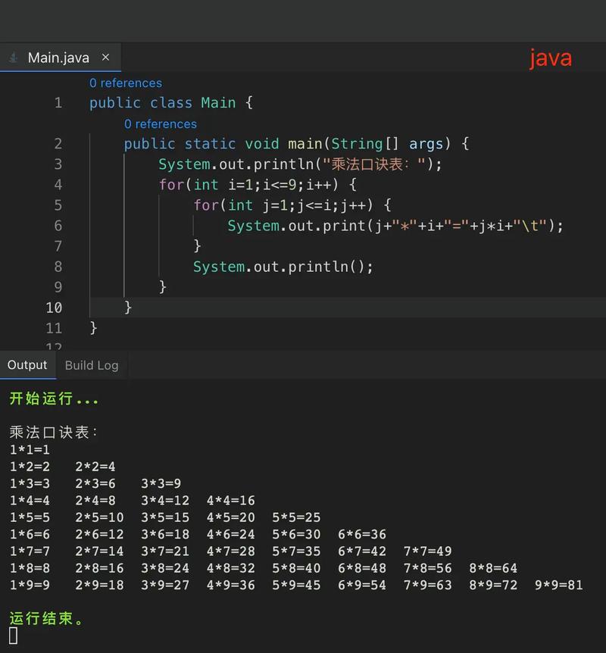Viewport: 606px width, 653px height.
Task: Close the Main.java tab
Action: click(x=105, y=57)
